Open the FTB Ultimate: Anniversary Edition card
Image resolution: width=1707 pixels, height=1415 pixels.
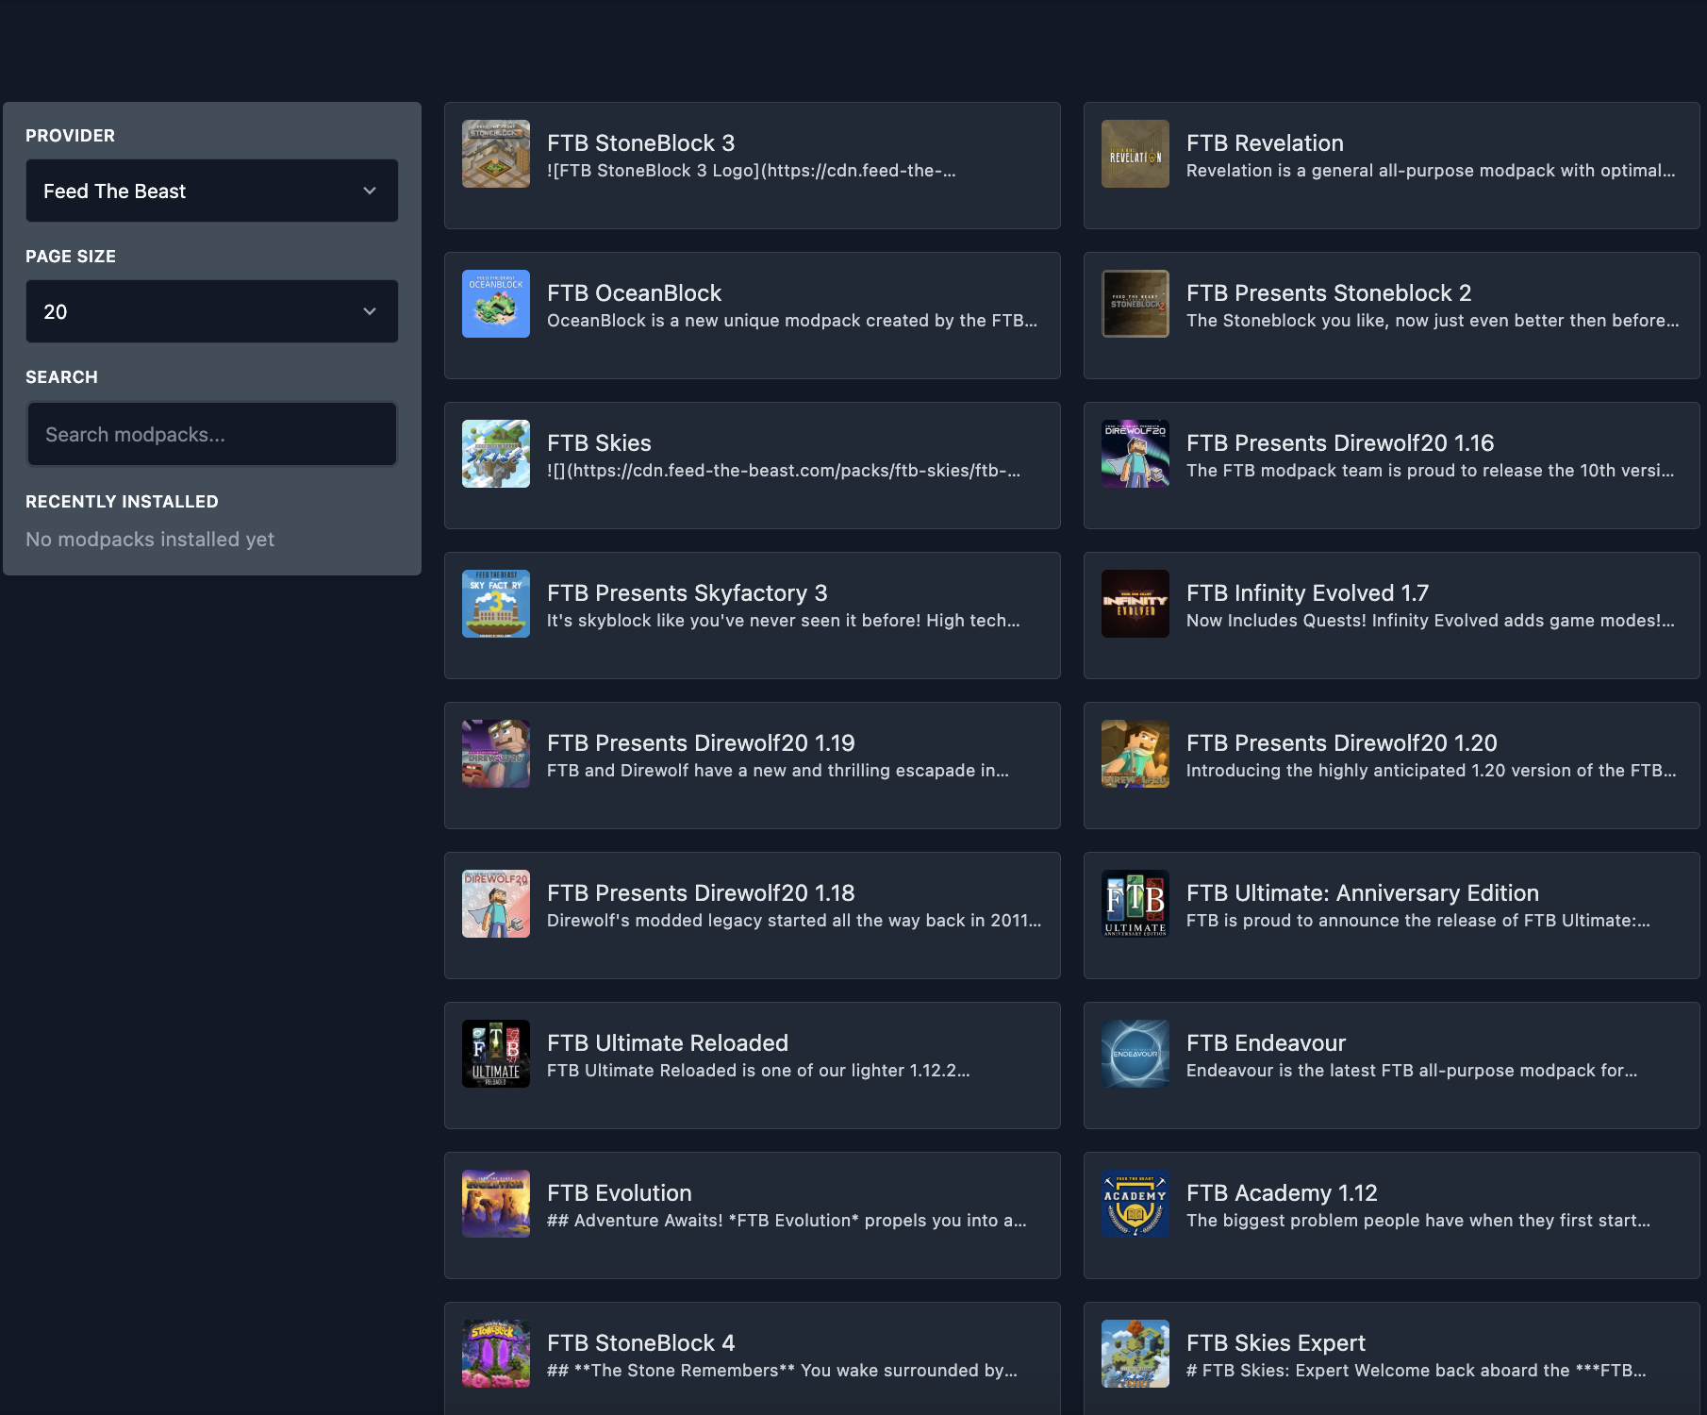[1391, 915]
